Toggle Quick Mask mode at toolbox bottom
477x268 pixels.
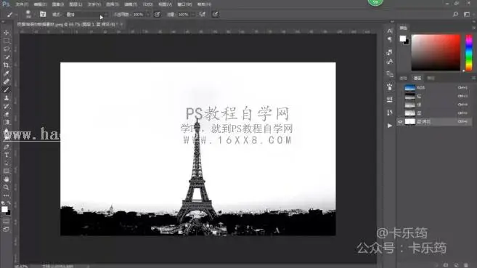click(6, 222)
